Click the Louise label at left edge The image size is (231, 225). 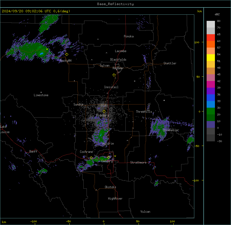tap(5, 132)
